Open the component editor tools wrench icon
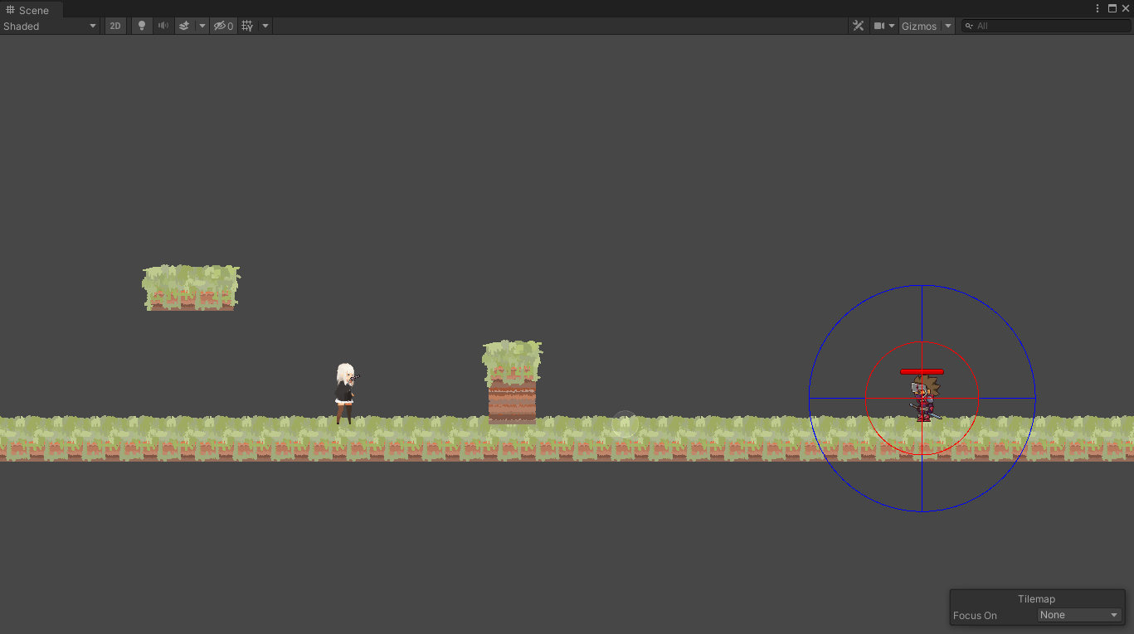 859,26
